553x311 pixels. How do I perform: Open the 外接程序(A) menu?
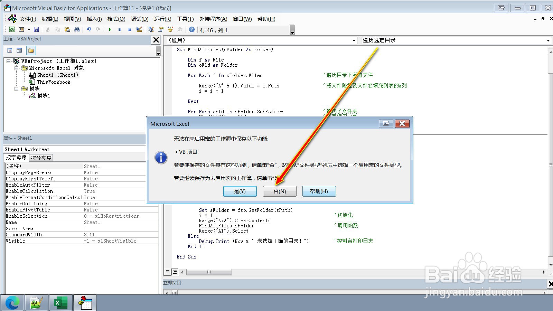pos(213,19)
